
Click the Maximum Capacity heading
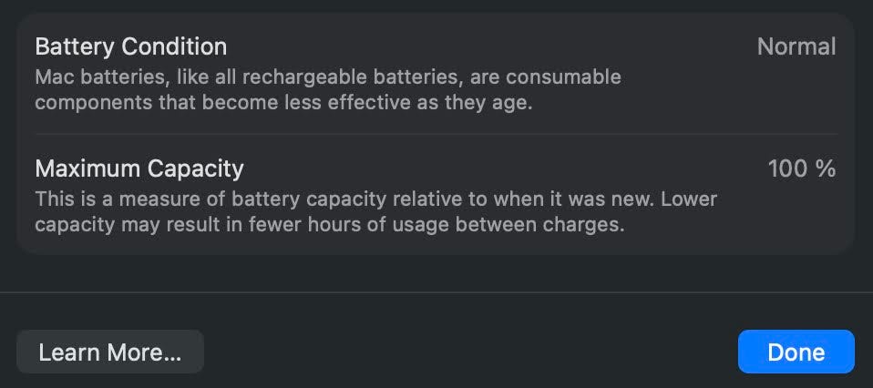pos(139,168)
